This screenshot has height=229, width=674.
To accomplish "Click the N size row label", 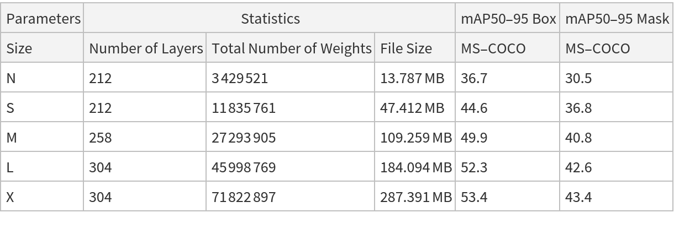I will 11,78.
